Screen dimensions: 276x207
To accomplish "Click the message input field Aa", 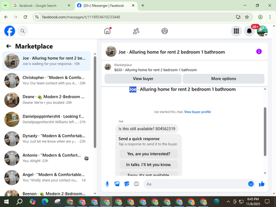I will point(196,184).
